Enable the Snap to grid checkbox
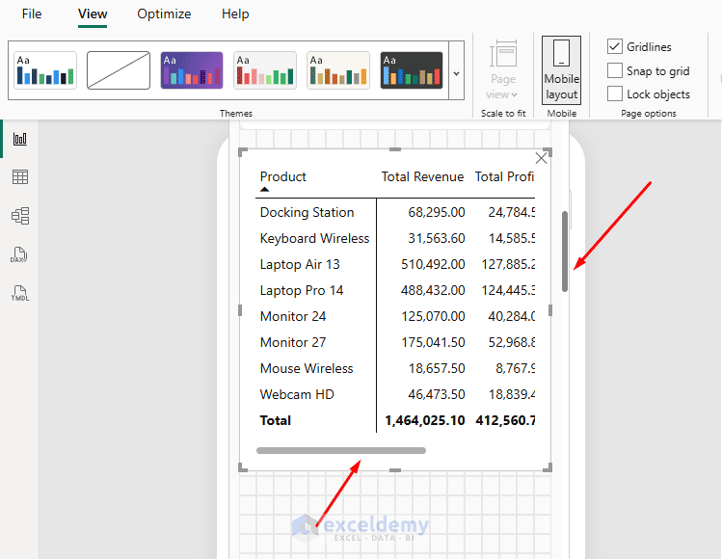This screenshot has height=559, width=722. pos(615,70)
